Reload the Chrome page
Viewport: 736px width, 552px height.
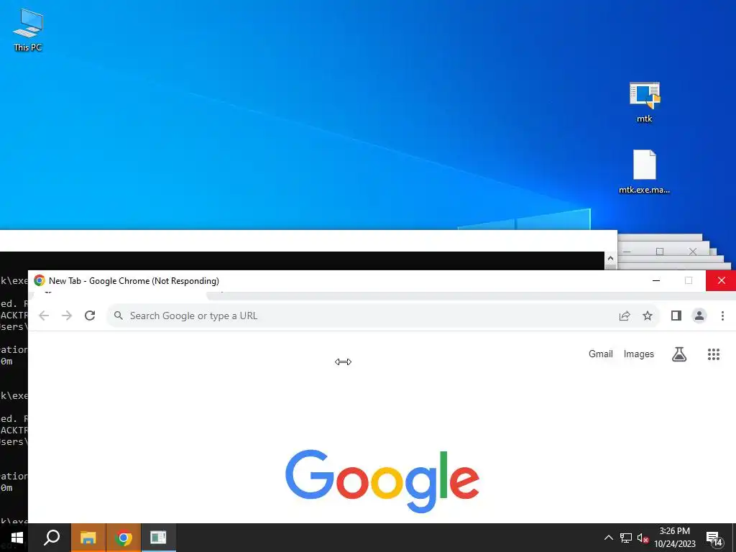90,316
